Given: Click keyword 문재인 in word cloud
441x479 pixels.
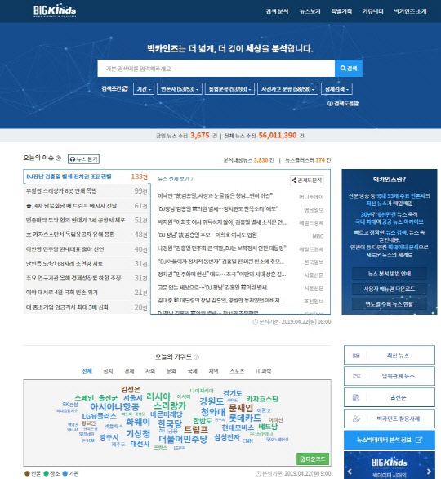Looking at the screenshot, I should coord(241,408).
